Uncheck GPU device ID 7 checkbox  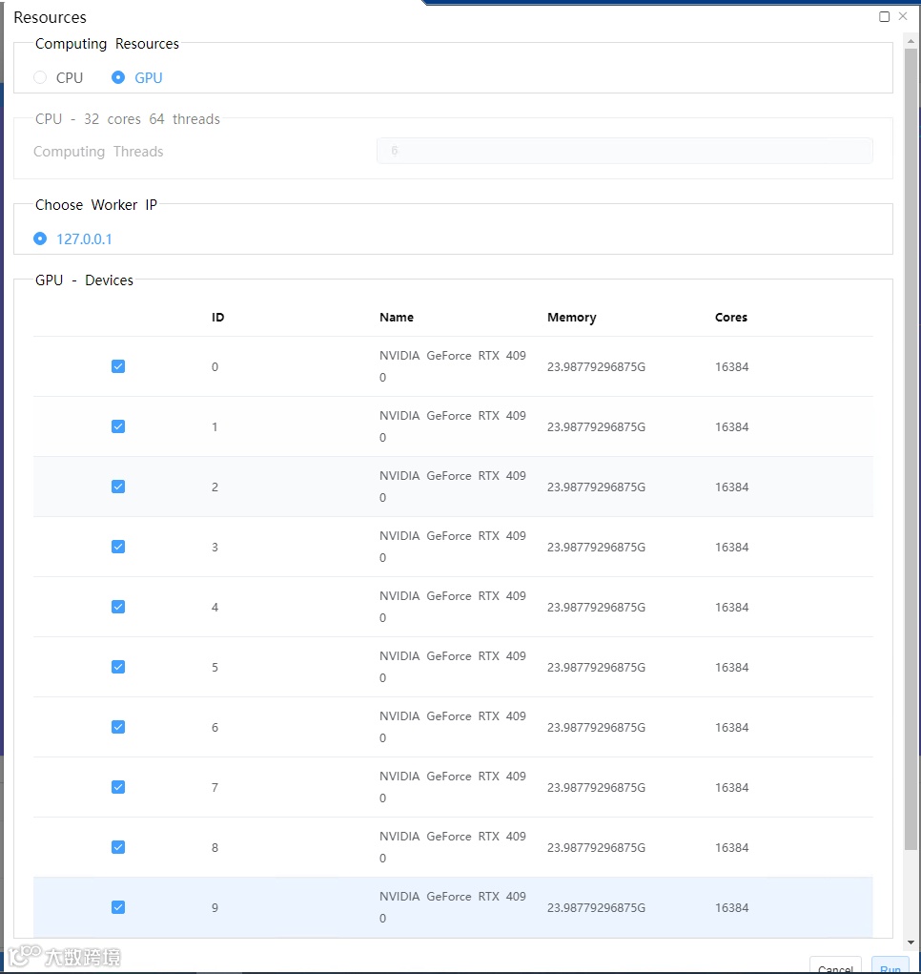pyautogui.click(x=118, y=787)
